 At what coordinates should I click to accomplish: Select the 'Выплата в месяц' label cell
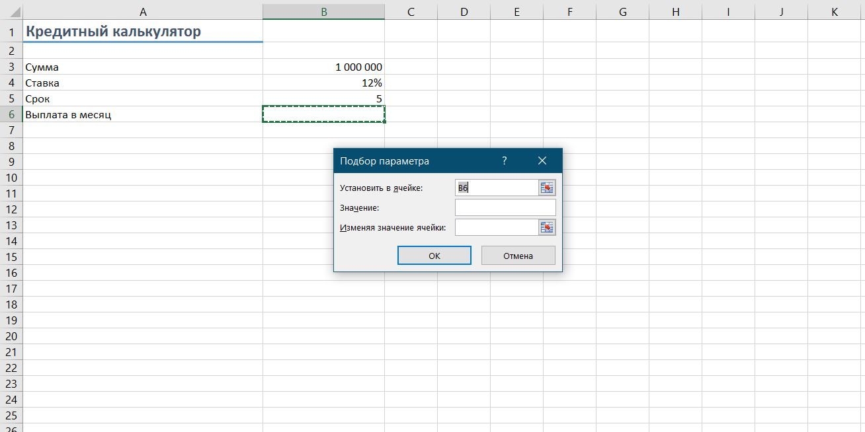click(143, 114)
